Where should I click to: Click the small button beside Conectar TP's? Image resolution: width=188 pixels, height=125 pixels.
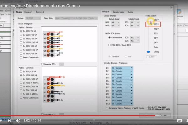61,64
